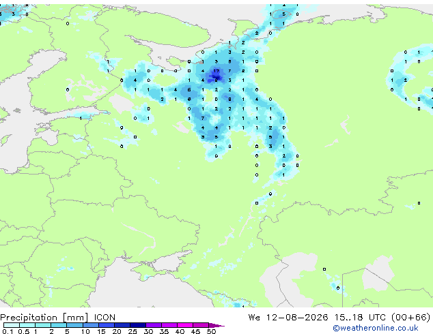Click the 0.1–0.5 mm palest legend swatch
The height and width of the screenshot is (334, 433).
tap(12, 325)
